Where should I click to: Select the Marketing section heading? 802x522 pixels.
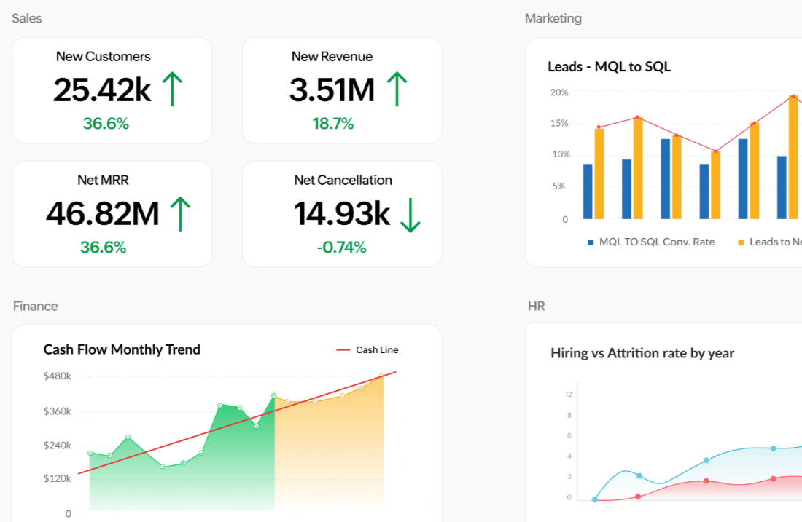pos(553,18)
